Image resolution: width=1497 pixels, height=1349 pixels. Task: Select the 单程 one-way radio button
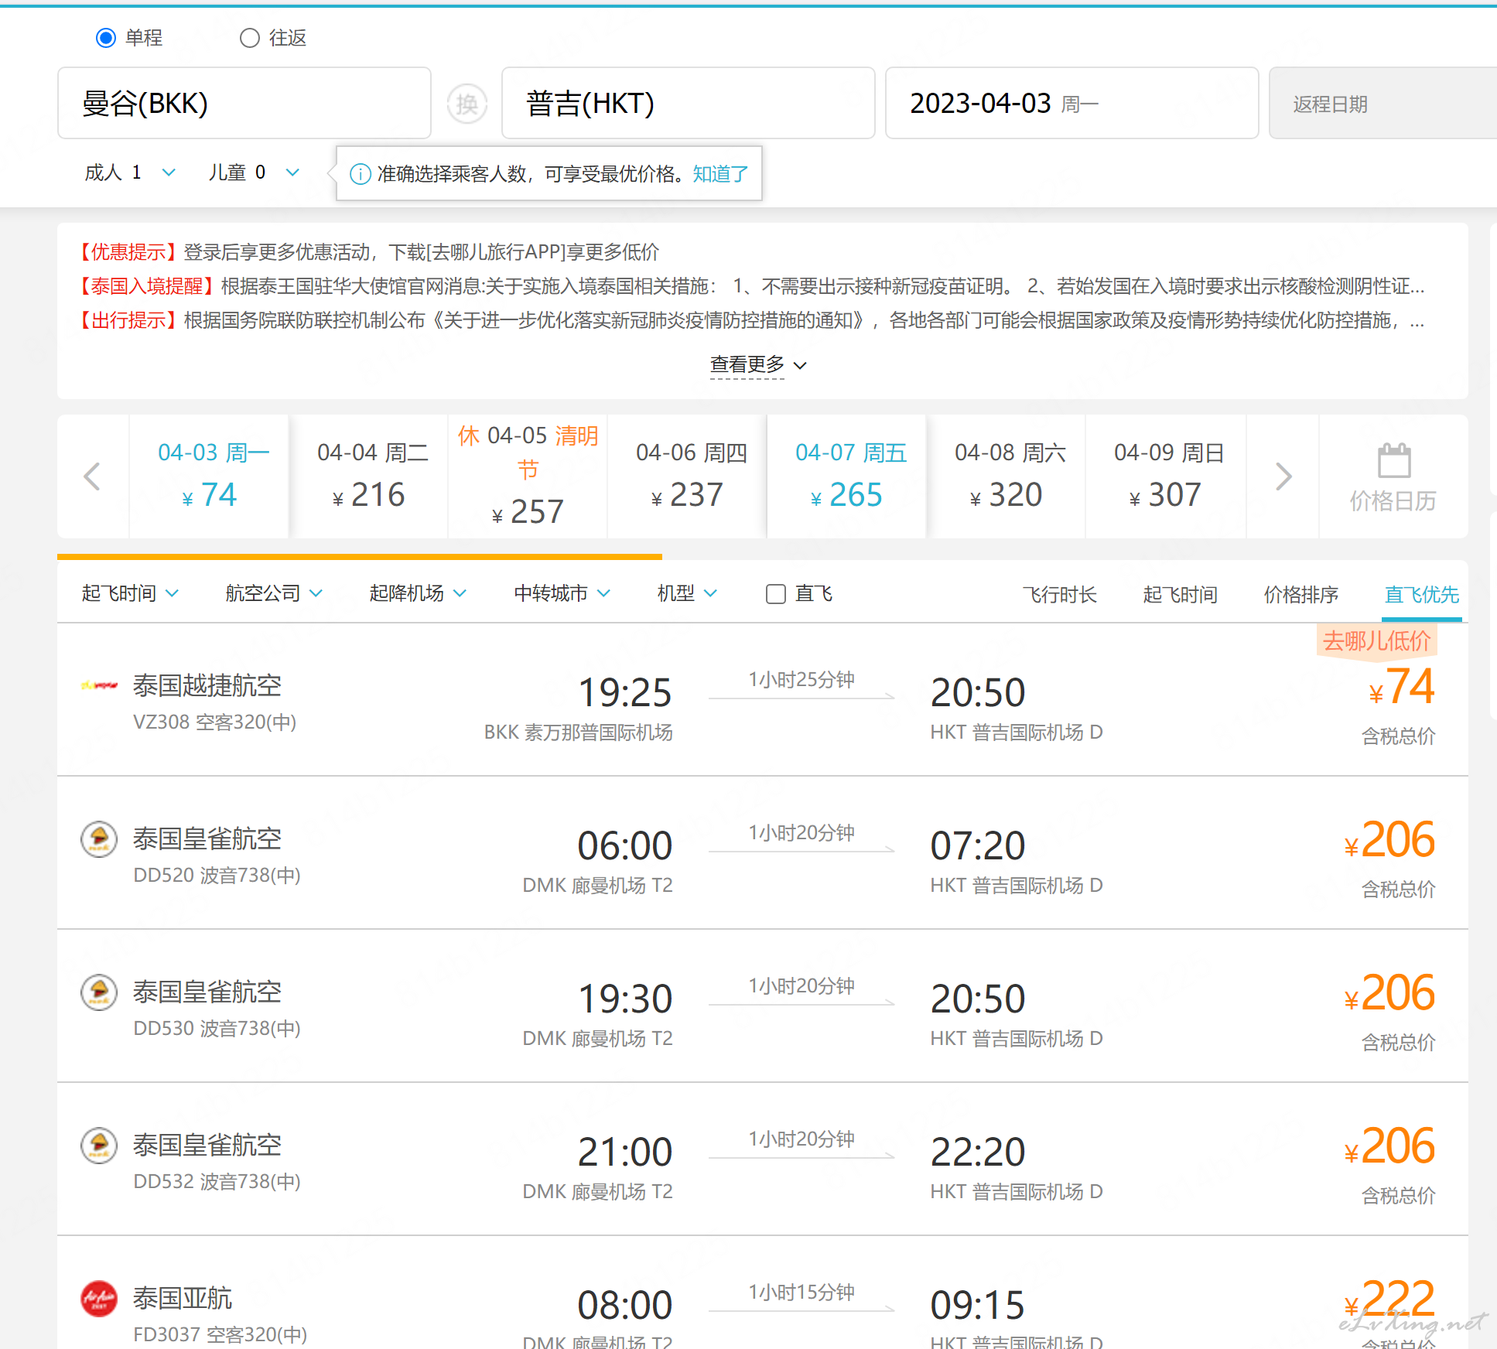106,38
